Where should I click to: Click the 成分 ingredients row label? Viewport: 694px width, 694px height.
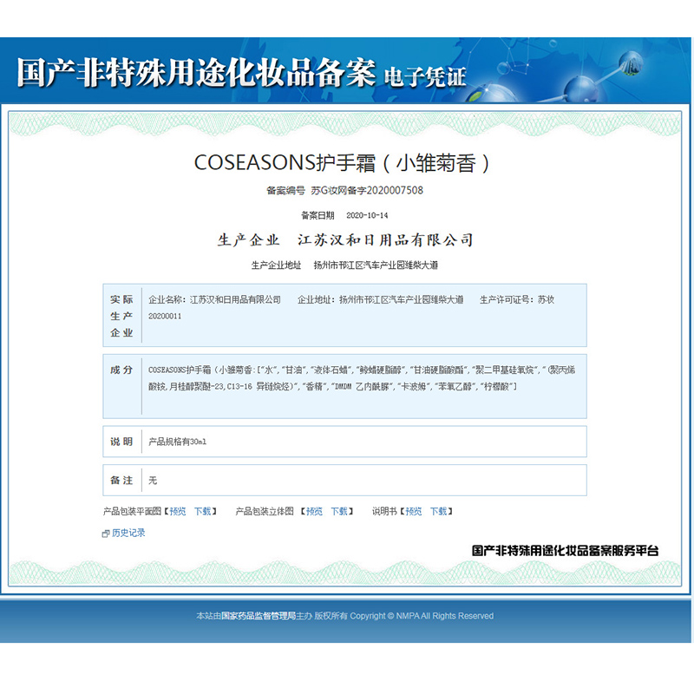click(x=121, y=370)
